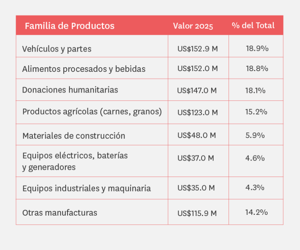Click the "Familia de Productos" column header
Viewport: 300px width, 250px height.
coord(70,26)
